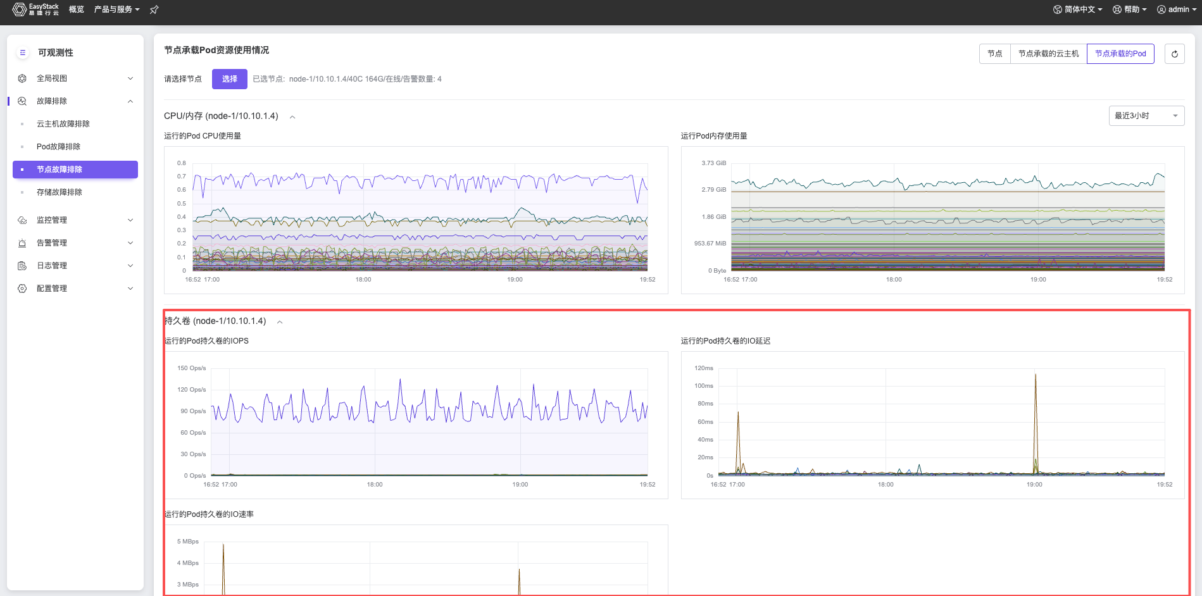Click the 运行的Pod持久卷的IOPS chart

(x=416, y=425)
